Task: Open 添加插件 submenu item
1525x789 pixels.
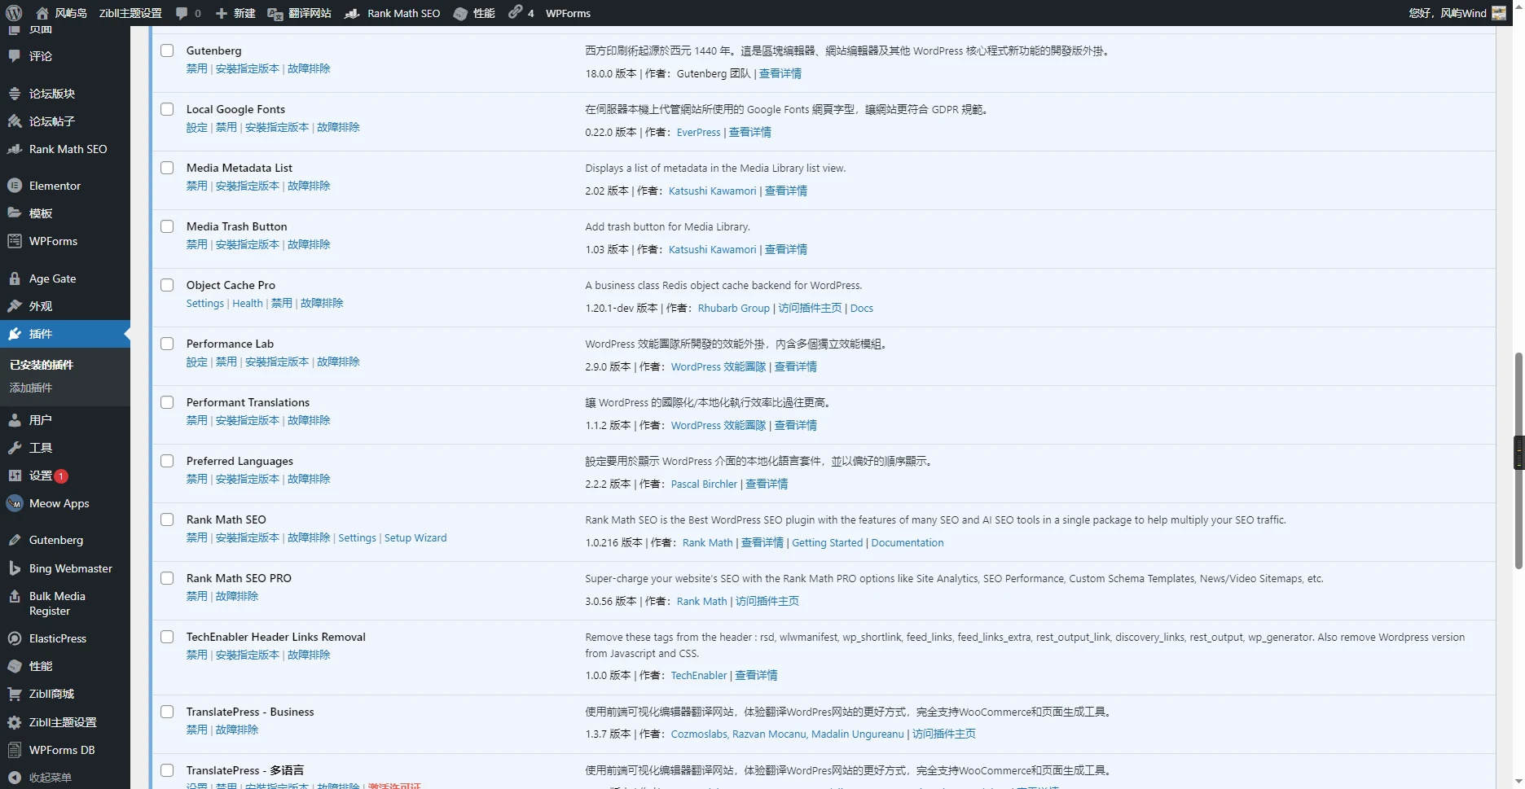Action: pyautogui.click(x=31, y=388)
